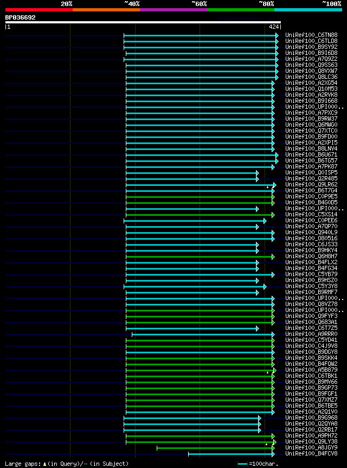The image size is (347, 468).
Task: Select the UniRef100_Q7XTC0 label
Action: point(311,131)
